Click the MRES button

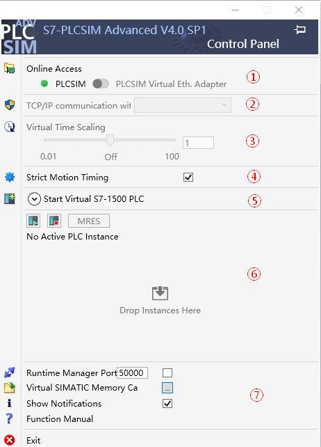coord(89,221)
